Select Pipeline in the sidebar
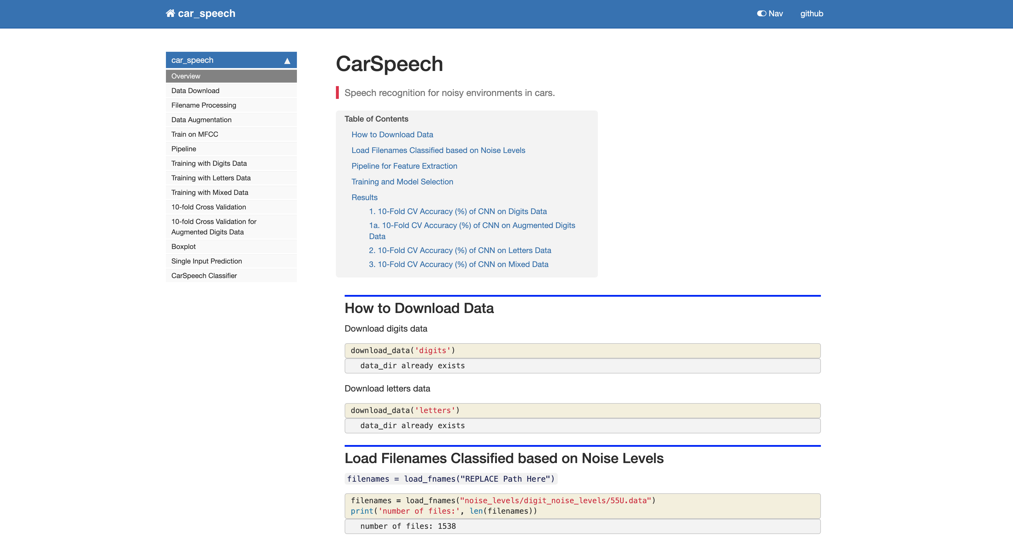Image resolution: width=1013 pixels, height=541 pixels. point(183,149)
